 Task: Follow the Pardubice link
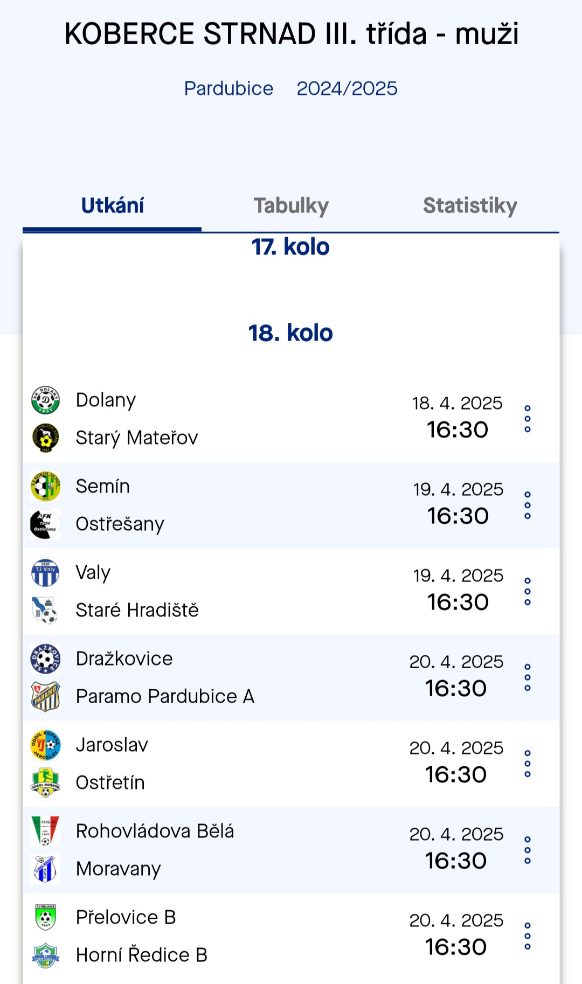[x=228, y=88]
